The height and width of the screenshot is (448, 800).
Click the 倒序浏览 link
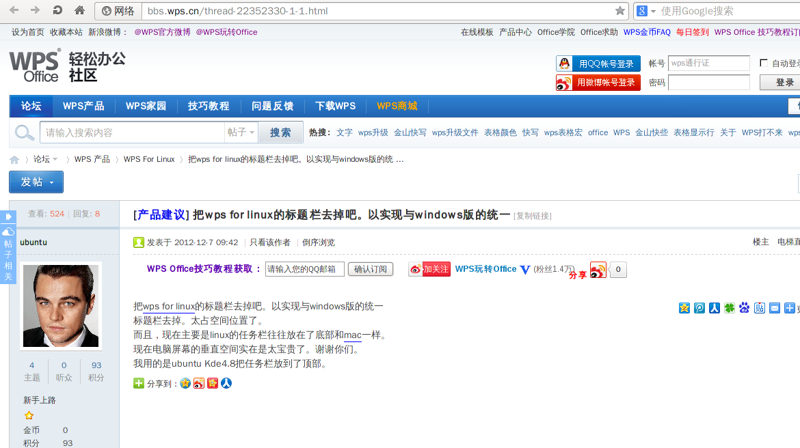[319, 242]
